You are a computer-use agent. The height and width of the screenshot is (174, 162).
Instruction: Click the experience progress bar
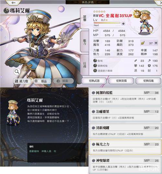coord(107,23)
